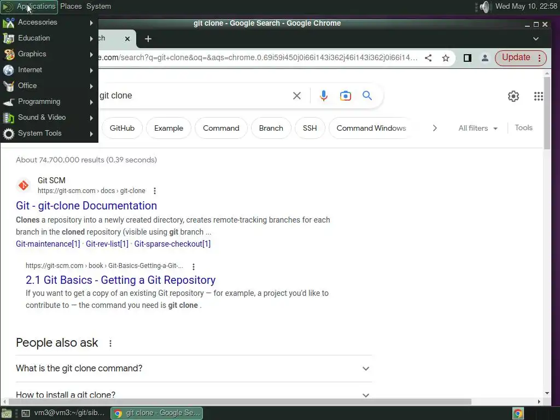560x420 pixels.
Task: Open the Office submenu
Action: (x=49, y=86)
